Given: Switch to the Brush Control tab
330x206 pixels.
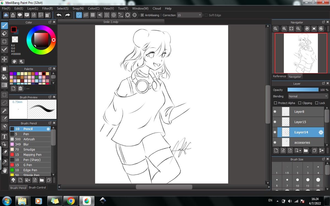Looking at the screenshot, I should 37,188.
